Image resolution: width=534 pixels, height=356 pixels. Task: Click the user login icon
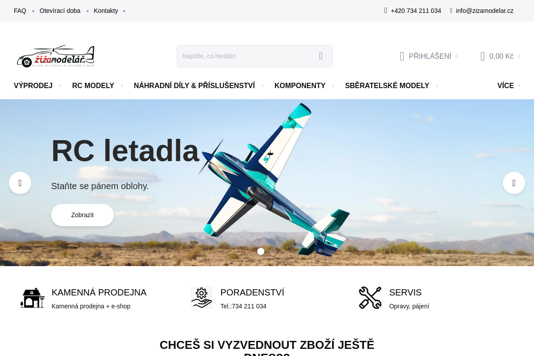[x=402, y=56]
